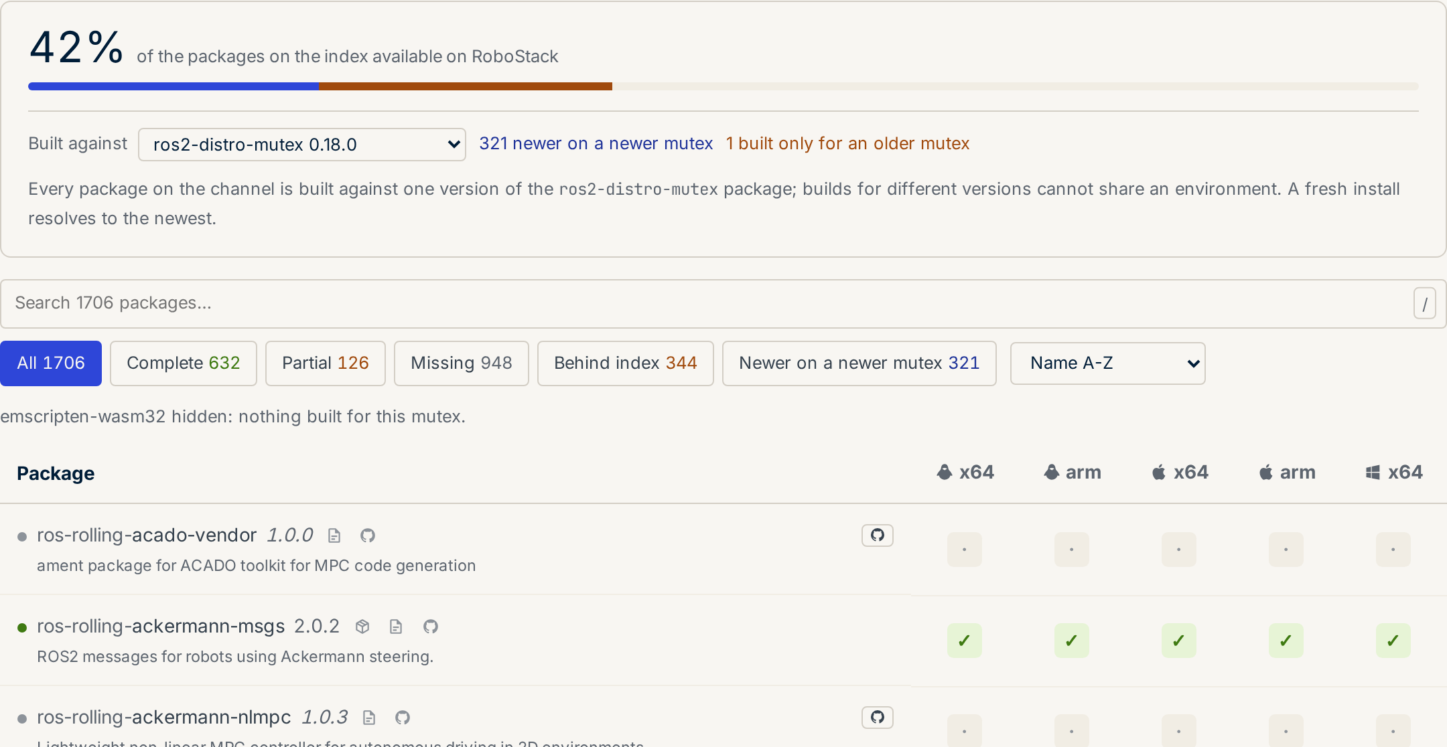The height and width of the screenshot is (747, 1447).
Task: Click the version '2.0.2' of ackermann-msgs
Action: coord(317,627)
